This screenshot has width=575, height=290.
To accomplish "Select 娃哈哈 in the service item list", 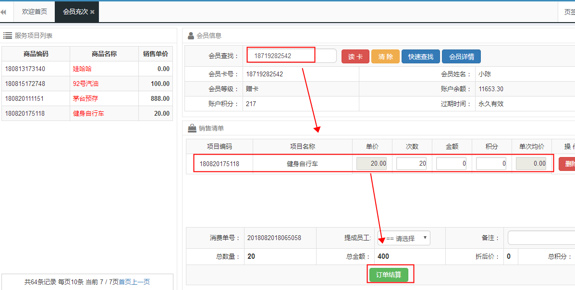I will (x=82, y=69).
